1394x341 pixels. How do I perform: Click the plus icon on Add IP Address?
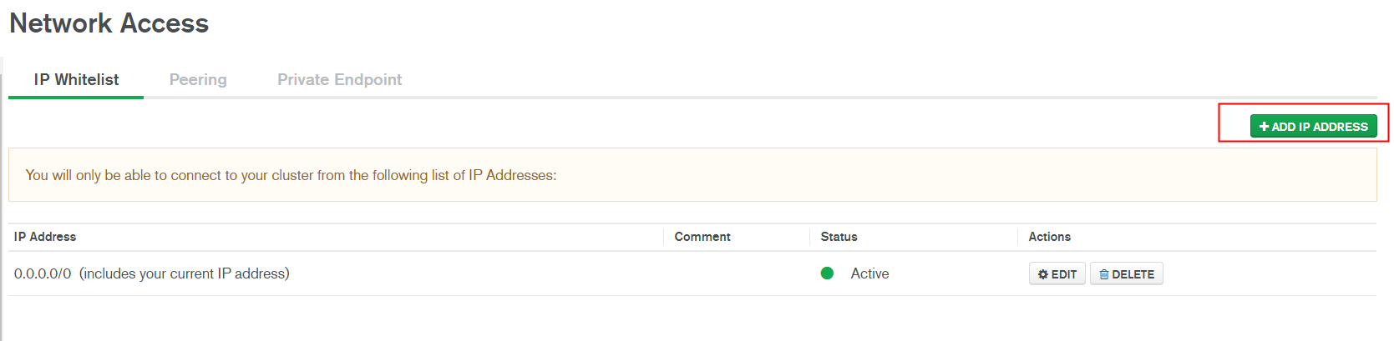(1264, 127)
